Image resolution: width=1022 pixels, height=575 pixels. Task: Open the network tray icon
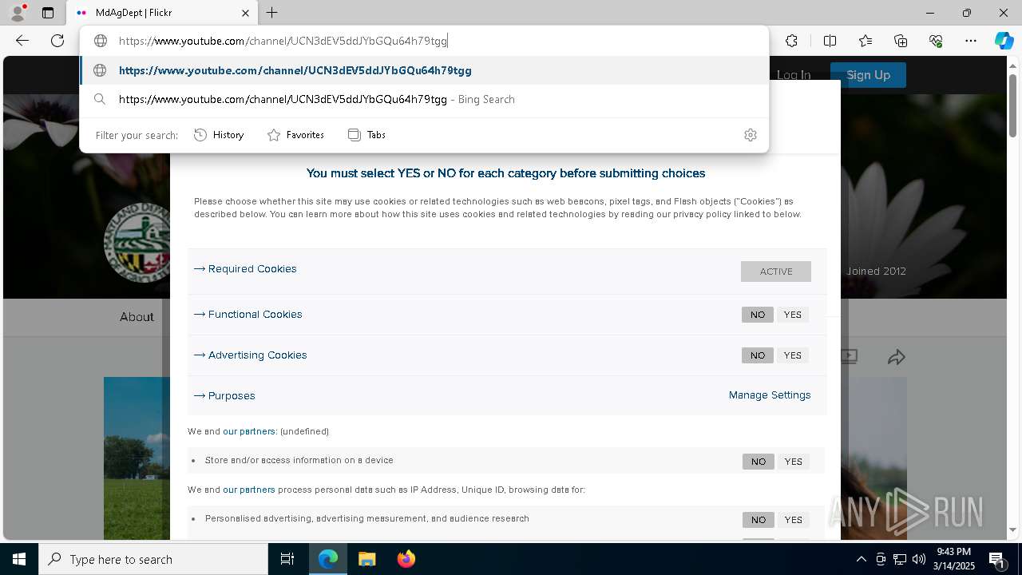tap(900, 559)
